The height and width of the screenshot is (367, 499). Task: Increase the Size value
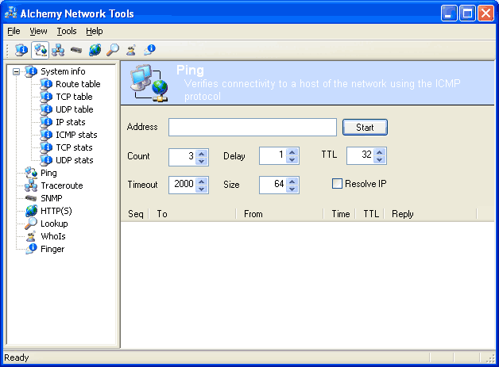292,181
